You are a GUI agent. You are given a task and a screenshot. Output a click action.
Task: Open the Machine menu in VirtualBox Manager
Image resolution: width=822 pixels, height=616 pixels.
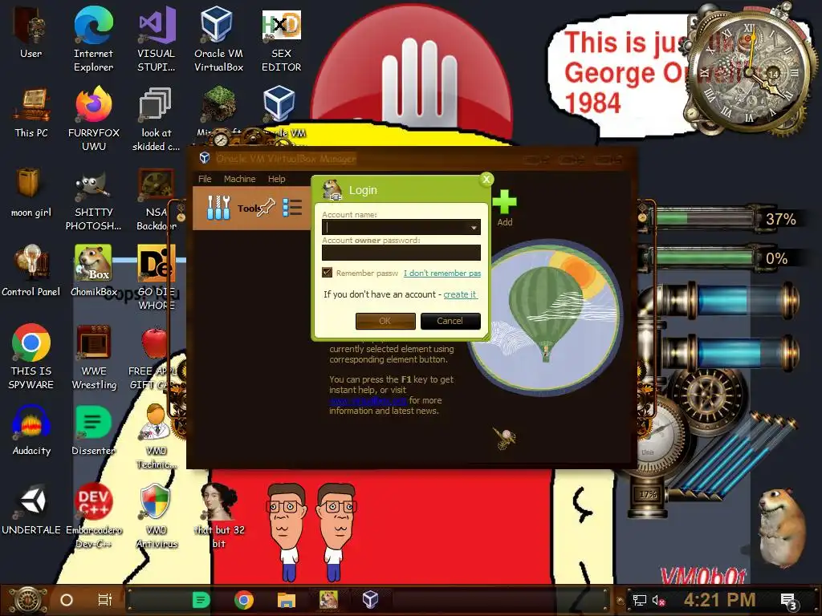click(239, 179)
